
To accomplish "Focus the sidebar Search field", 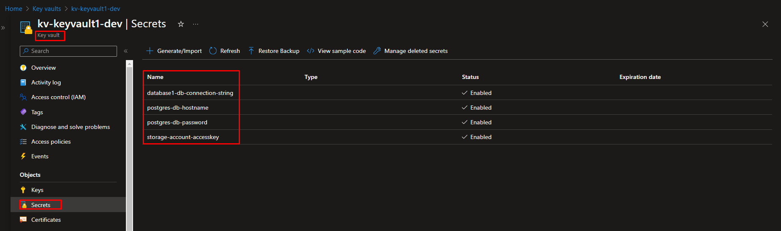I will pos(68,51).
